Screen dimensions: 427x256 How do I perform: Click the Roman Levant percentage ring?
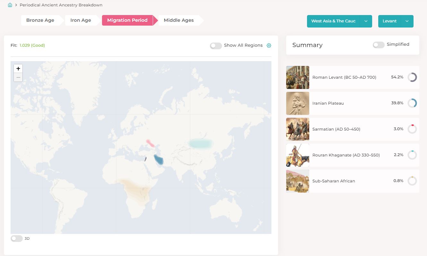pyautogui.click(x=412, y=77)
